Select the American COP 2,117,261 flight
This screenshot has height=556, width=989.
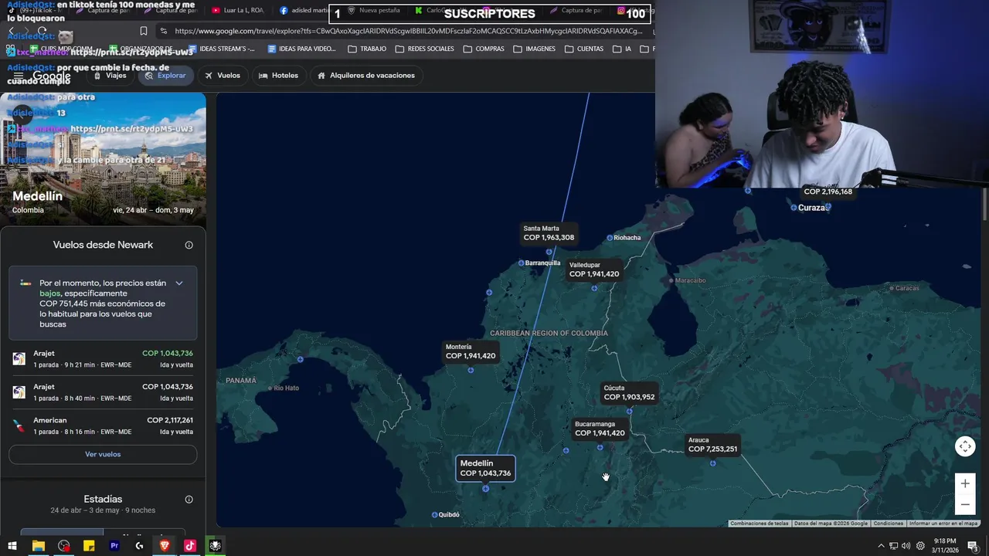point(103,425)
